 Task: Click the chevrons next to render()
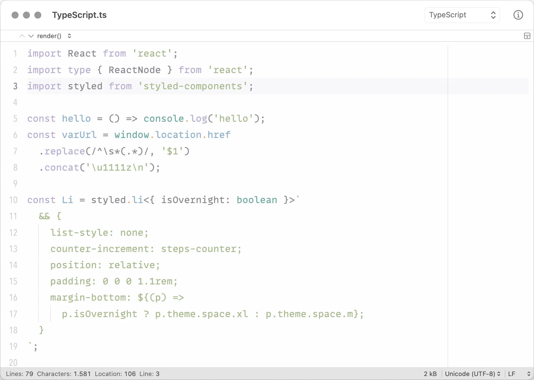pos(69,36)
